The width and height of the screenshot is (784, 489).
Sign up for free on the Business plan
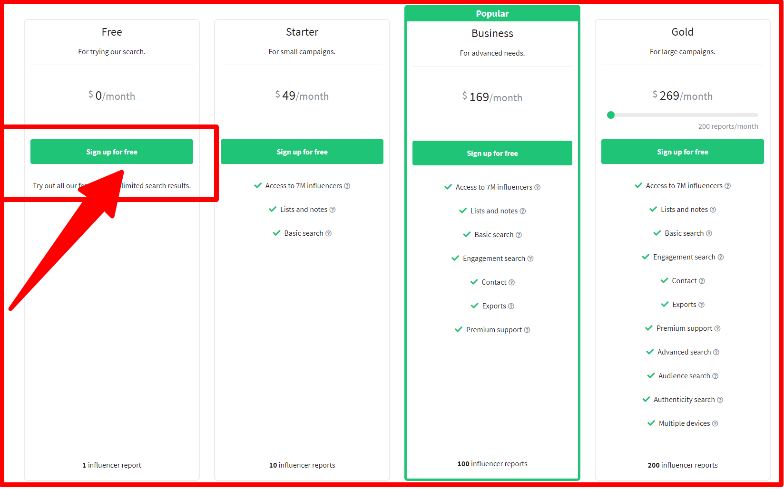click(x=492, y=153)
